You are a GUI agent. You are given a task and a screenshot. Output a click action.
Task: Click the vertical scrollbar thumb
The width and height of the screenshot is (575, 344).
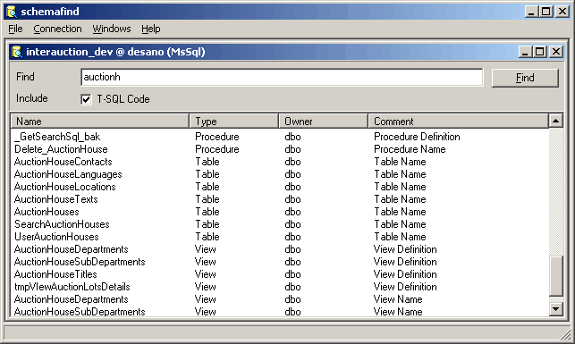555,276
